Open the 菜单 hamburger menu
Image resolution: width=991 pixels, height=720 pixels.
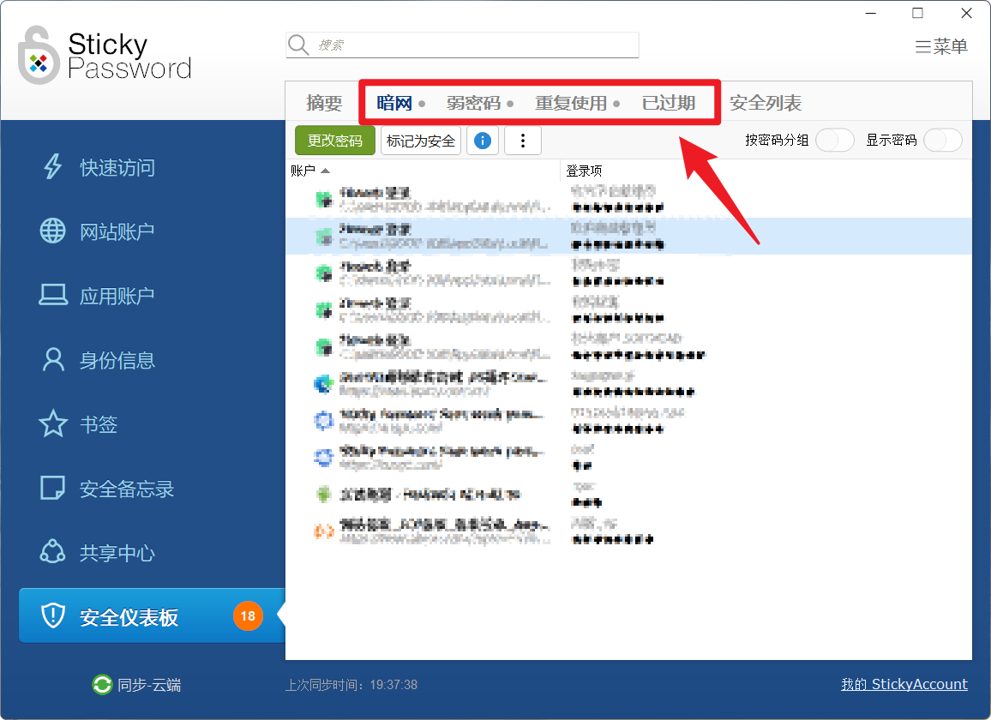point(941,46)
